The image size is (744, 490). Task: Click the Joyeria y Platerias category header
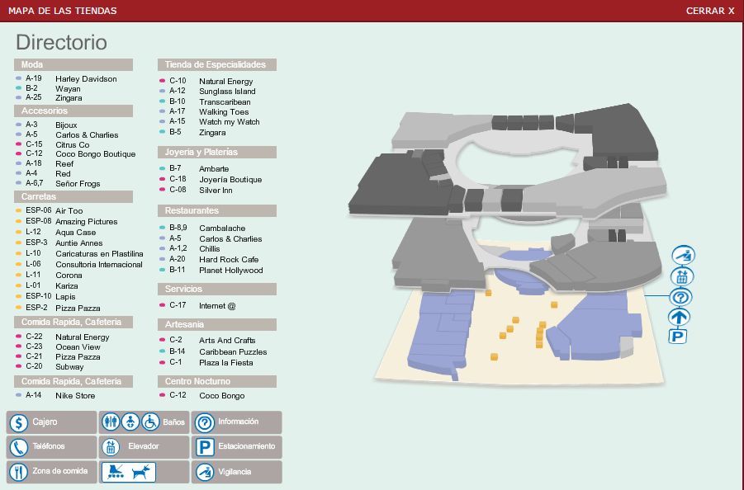click(216, 153)
